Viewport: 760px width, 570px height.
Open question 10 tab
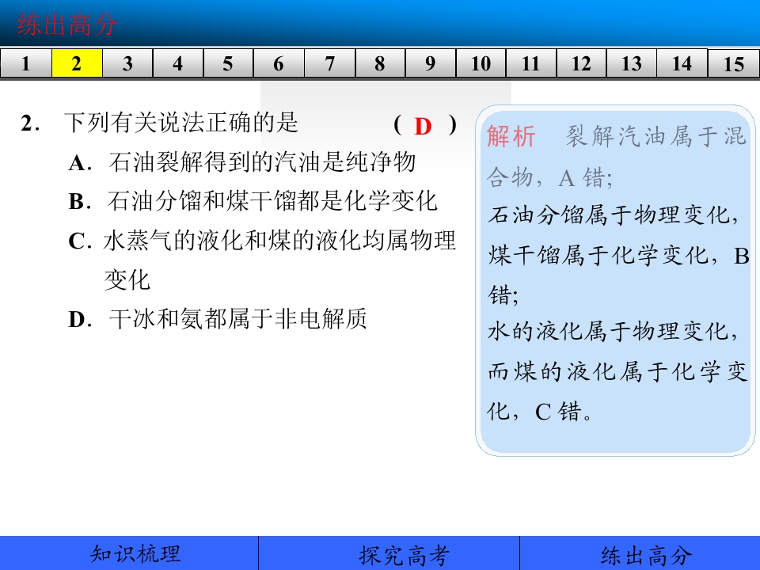pos(481,63)
